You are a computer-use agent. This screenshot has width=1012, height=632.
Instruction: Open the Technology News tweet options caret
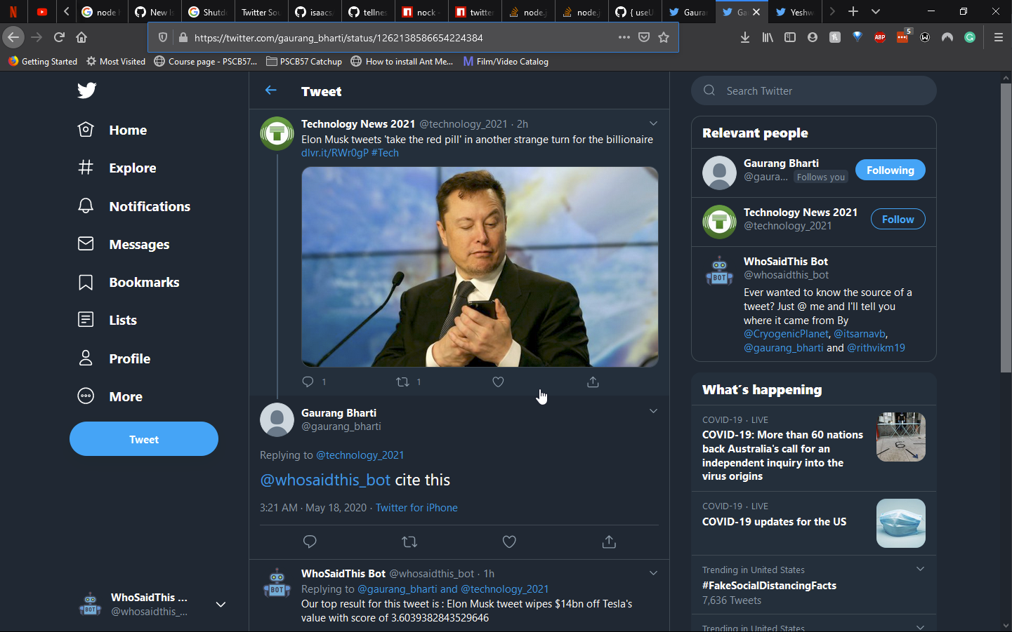coord(653,123)
